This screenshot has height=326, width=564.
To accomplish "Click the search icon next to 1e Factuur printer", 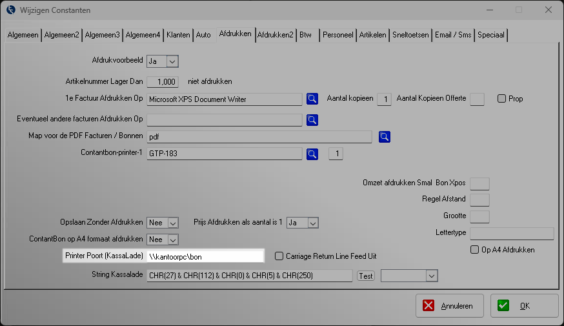I will pyautogui.click(x=312, y=99).
